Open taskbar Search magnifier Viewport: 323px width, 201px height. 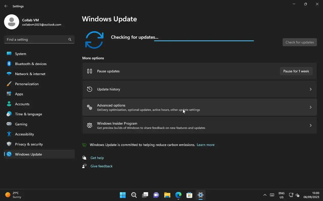(134, 195)
